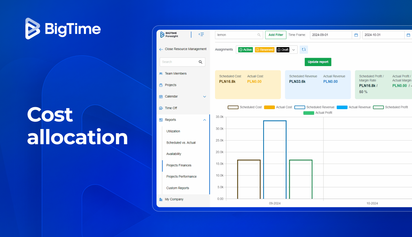The image size is (412, 237).
Task: Click the Scheduled Cost value PLN16.8k
Action: tap(227, 81)
